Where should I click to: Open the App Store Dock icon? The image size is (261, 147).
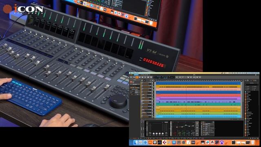pos(174,143)
